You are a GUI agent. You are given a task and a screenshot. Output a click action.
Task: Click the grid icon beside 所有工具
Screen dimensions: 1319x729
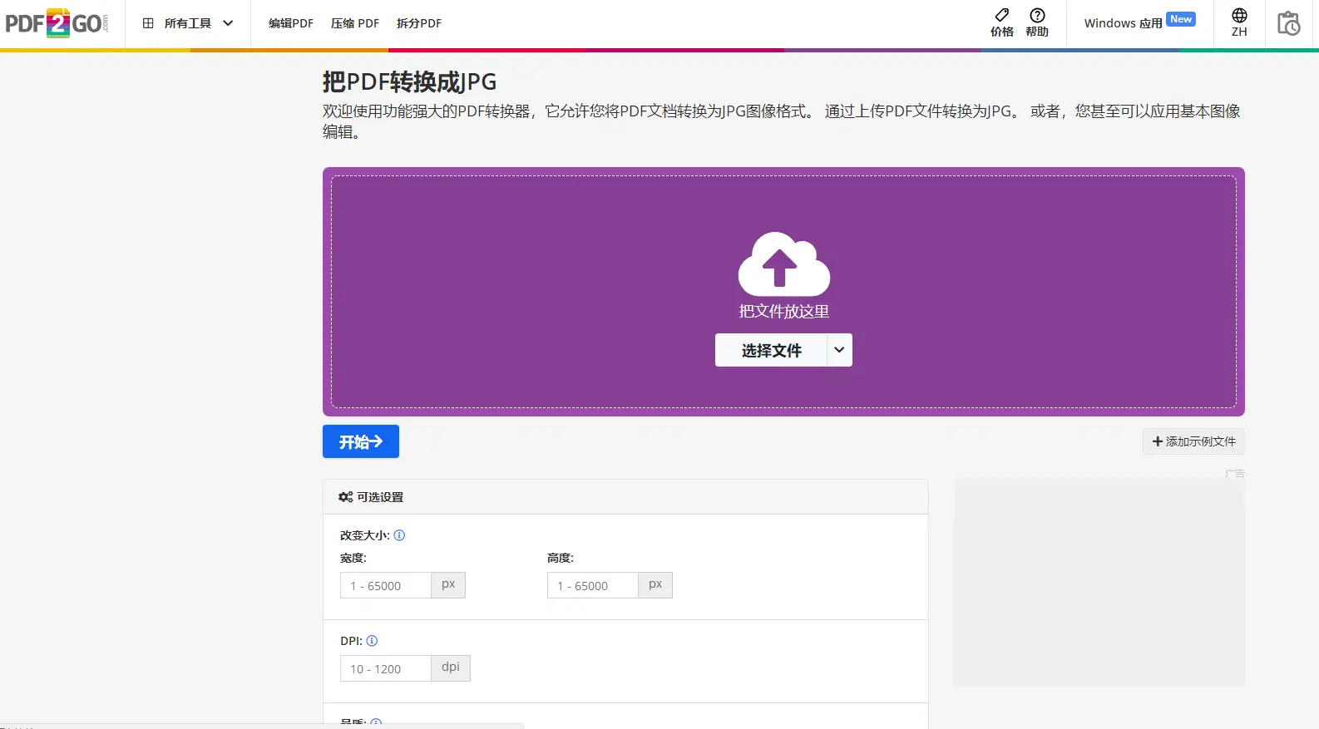148,23
